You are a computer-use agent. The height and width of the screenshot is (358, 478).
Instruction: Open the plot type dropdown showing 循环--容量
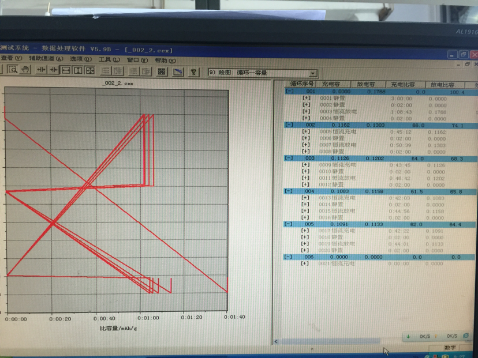click(312, 73)
